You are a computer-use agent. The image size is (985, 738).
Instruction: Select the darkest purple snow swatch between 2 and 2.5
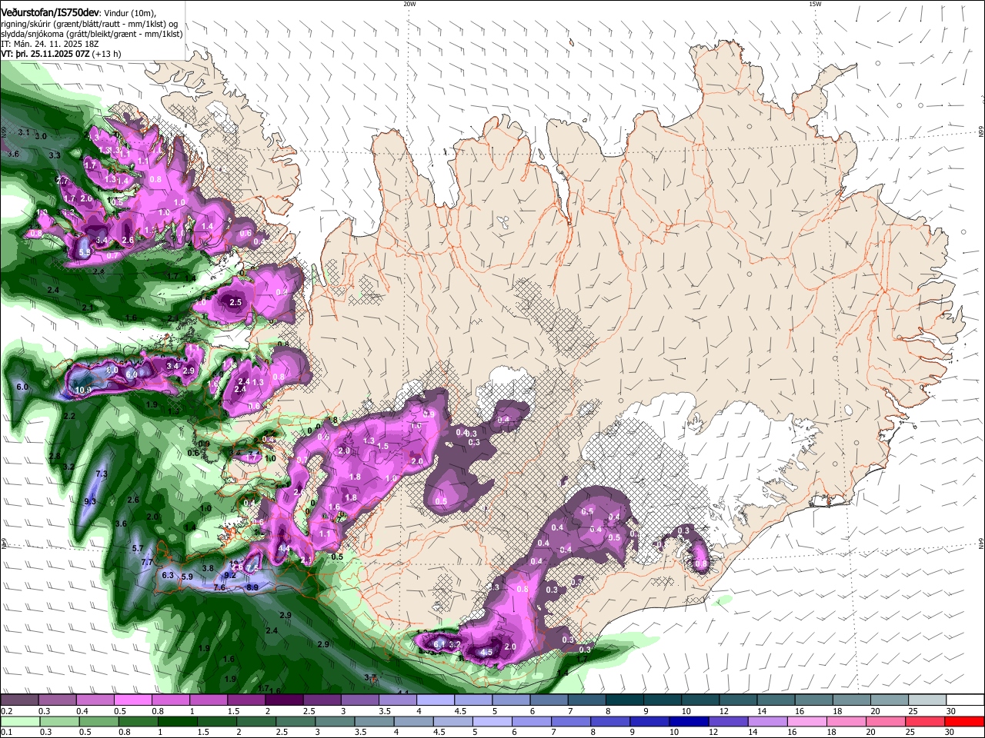[x=284, y=700]
